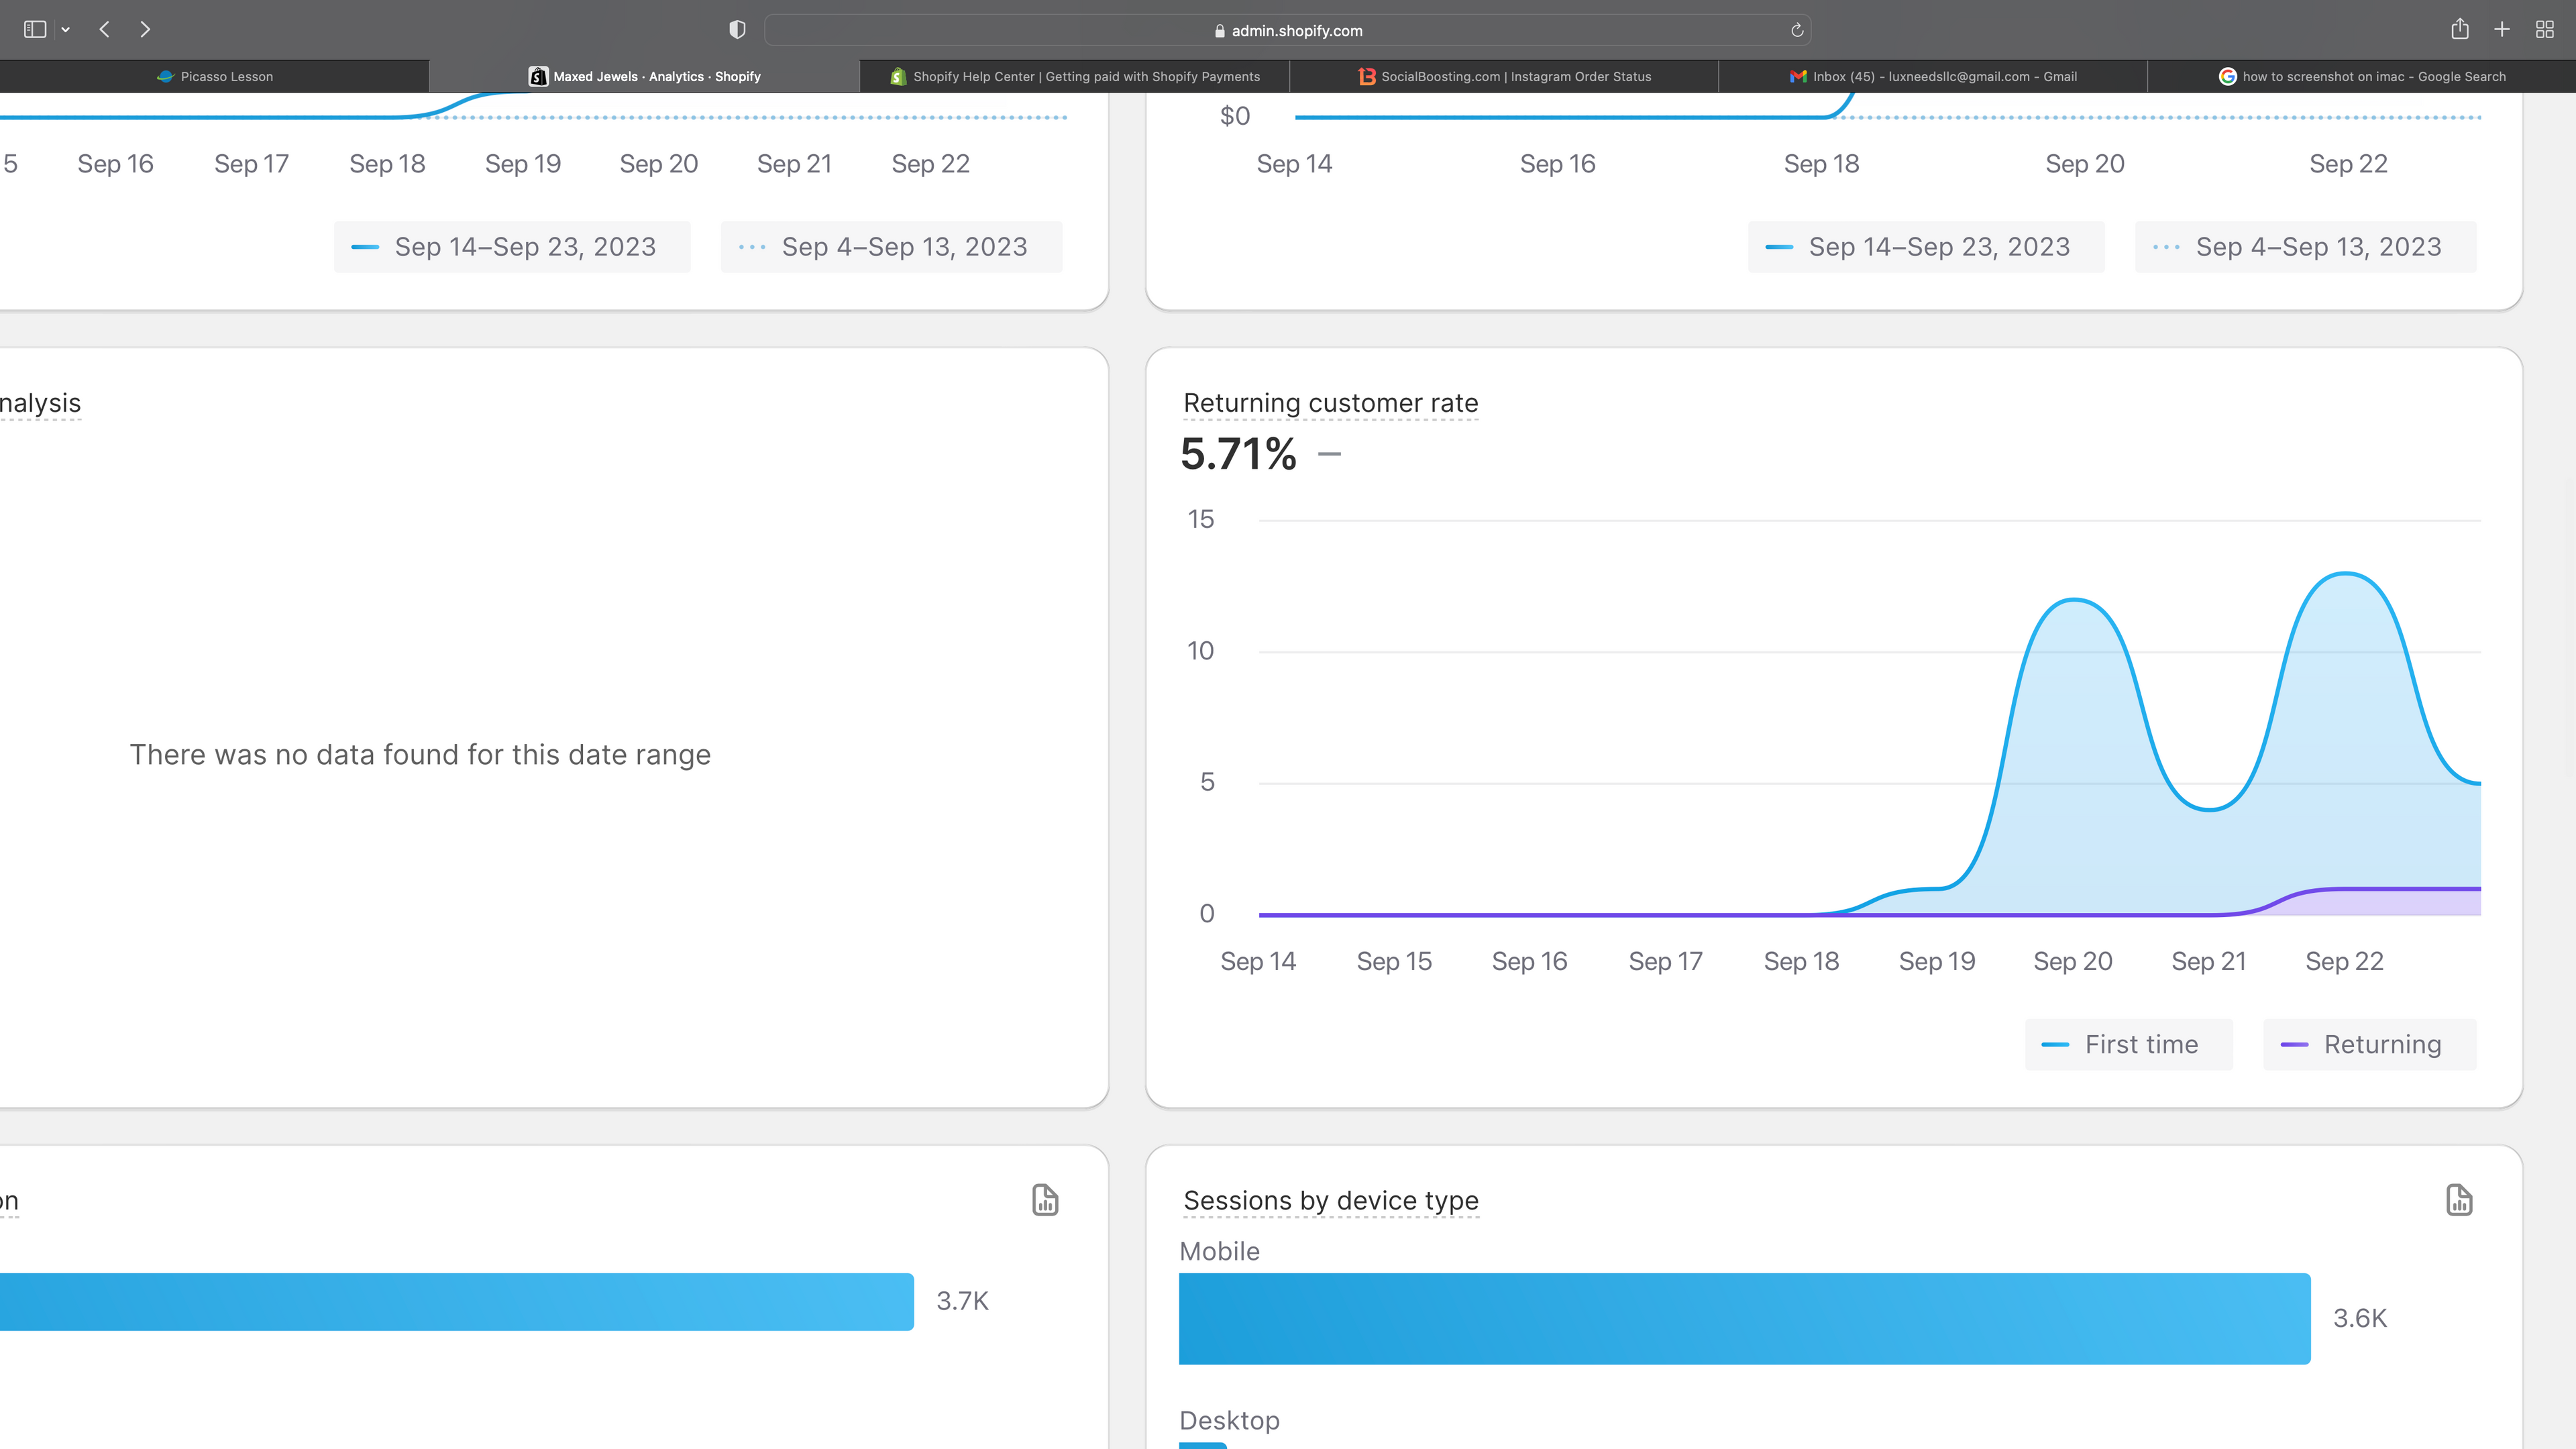Go back with browser back arrow
Viewport: 2576px width, 1449px height.
coord(105,29)
